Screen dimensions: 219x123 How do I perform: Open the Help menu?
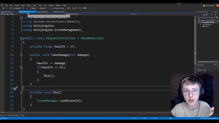pos(64,5)
